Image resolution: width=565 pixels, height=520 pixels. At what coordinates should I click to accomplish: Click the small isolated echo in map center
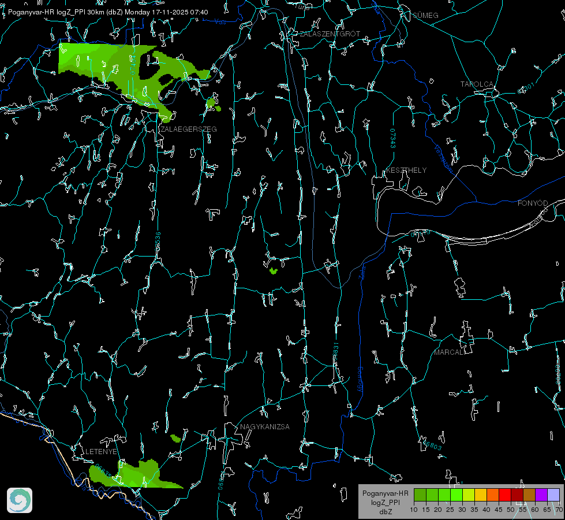[x=274, y=270]
